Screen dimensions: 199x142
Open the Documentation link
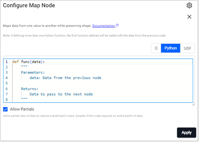point(104,26)
